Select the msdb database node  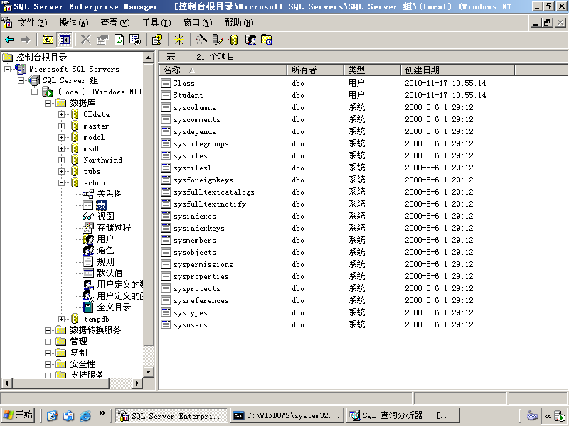92,149
